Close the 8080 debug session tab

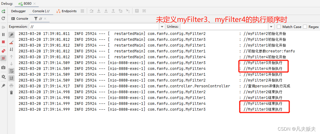click(35, 3)
